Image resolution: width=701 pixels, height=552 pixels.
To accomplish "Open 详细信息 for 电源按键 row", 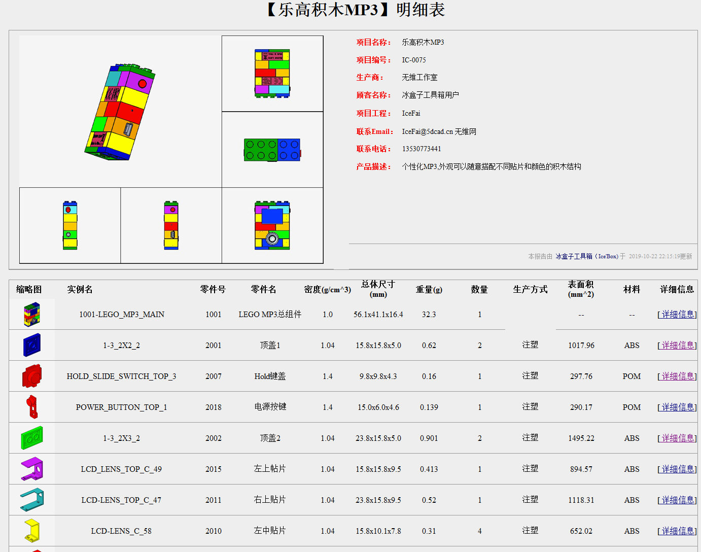I will click(x=677, y=407).
